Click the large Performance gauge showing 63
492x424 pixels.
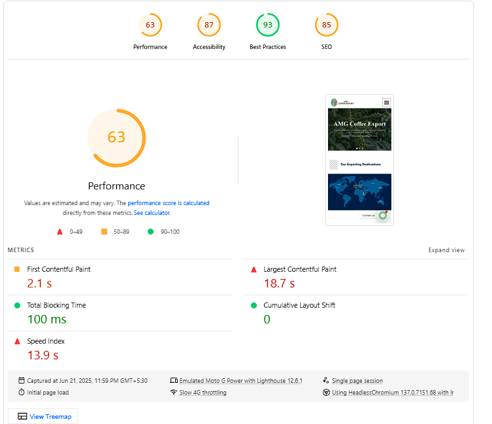click(116, 138)
